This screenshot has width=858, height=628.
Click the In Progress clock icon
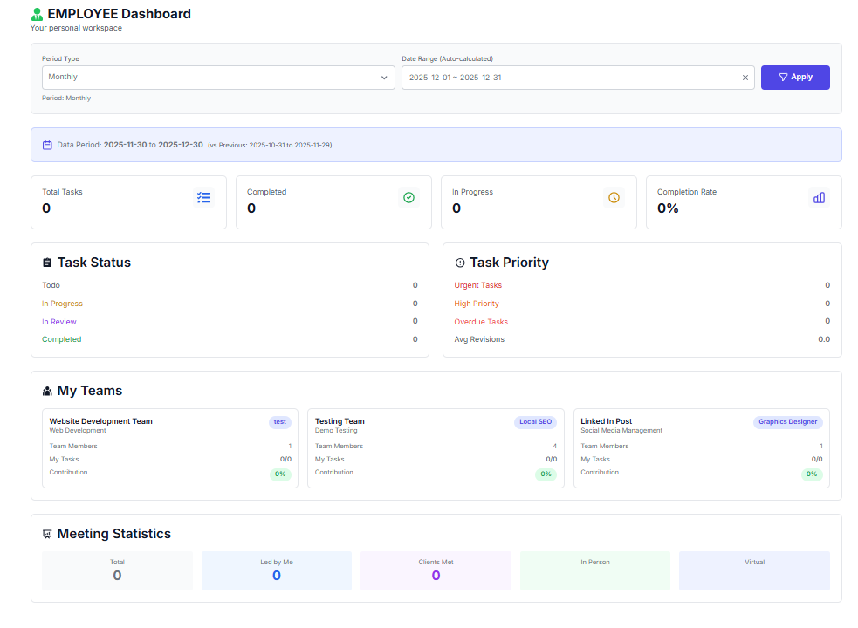(614, 198)
